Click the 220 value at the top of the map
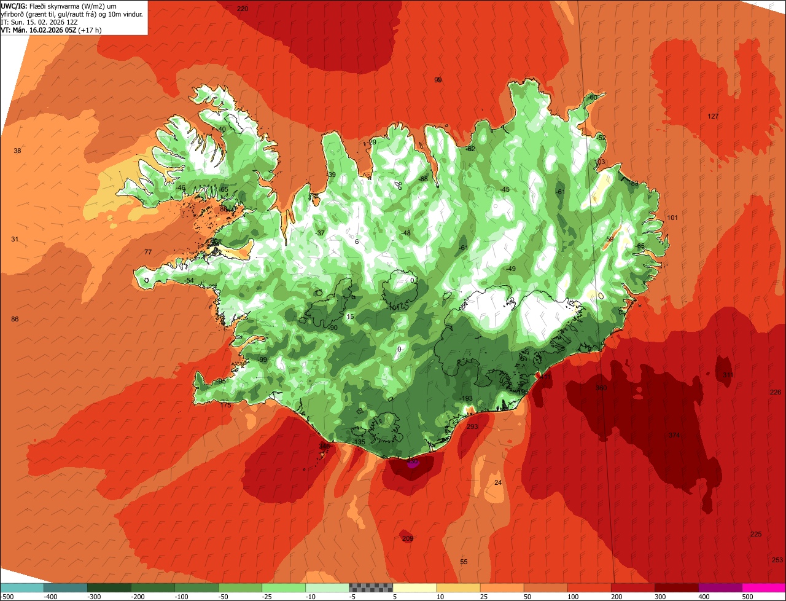The image size is (786, 601). click(x=243, y=9)
